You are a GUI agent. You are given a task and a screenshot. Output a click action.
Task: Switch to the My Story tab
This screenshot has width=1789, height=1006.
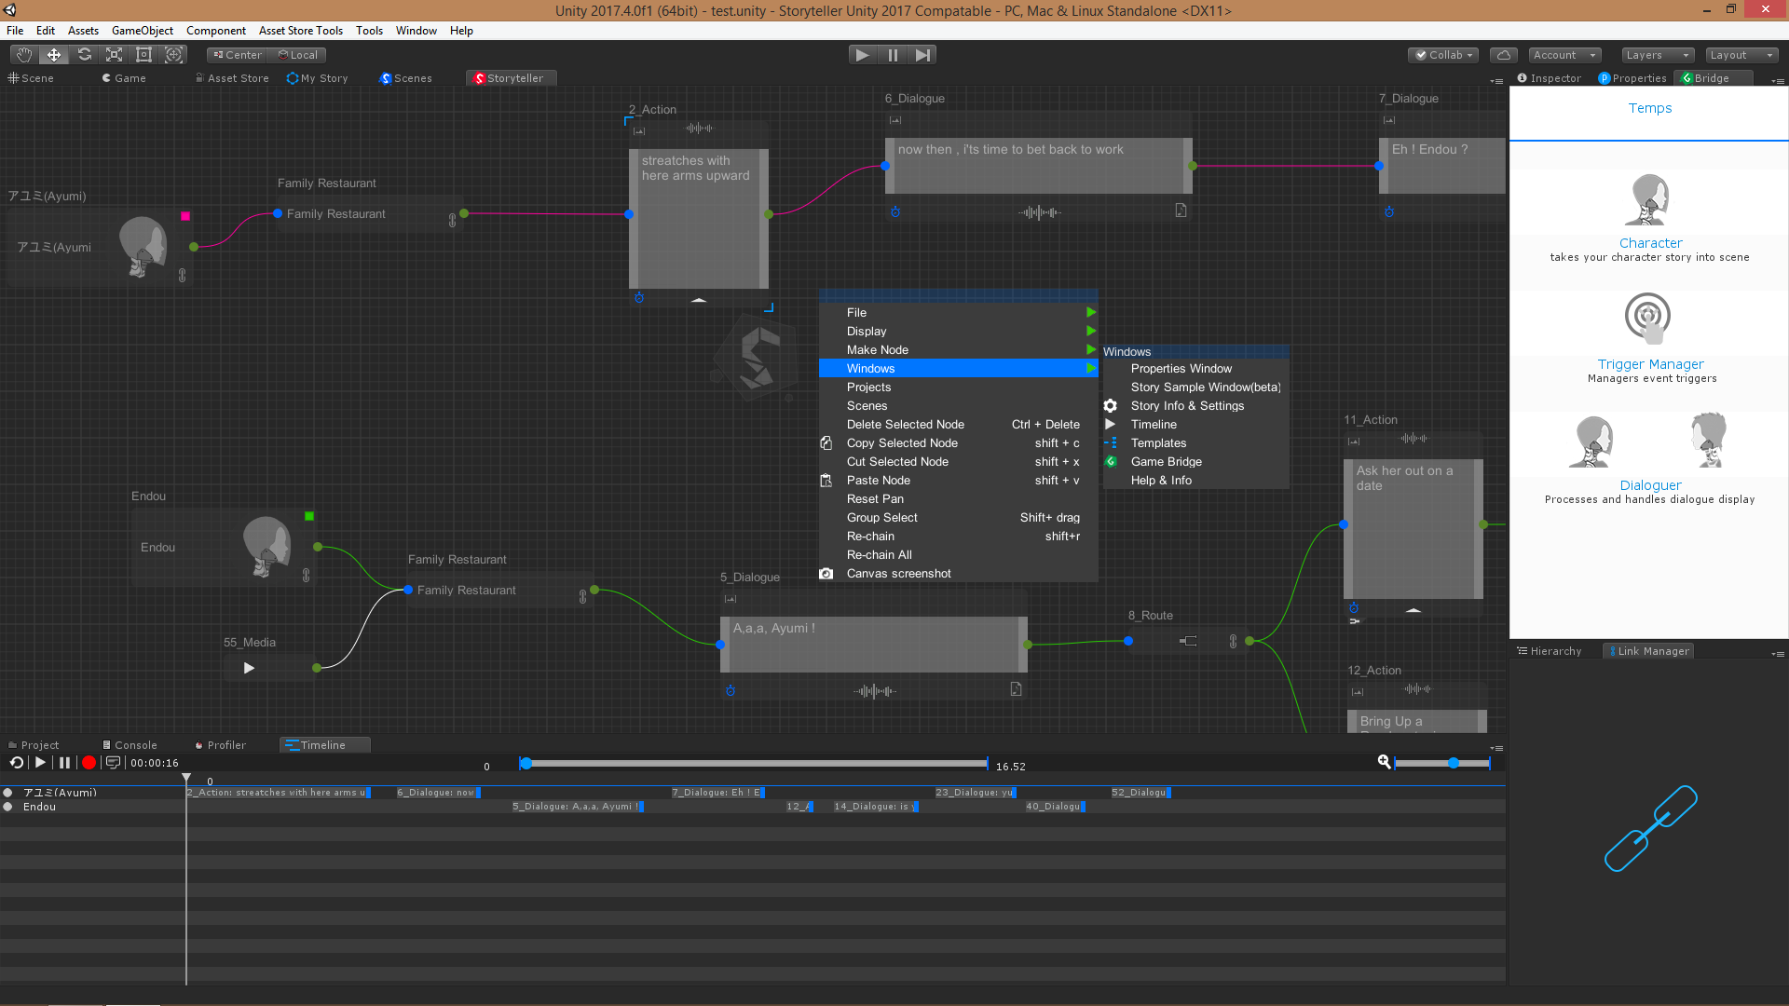coord(318,78)
